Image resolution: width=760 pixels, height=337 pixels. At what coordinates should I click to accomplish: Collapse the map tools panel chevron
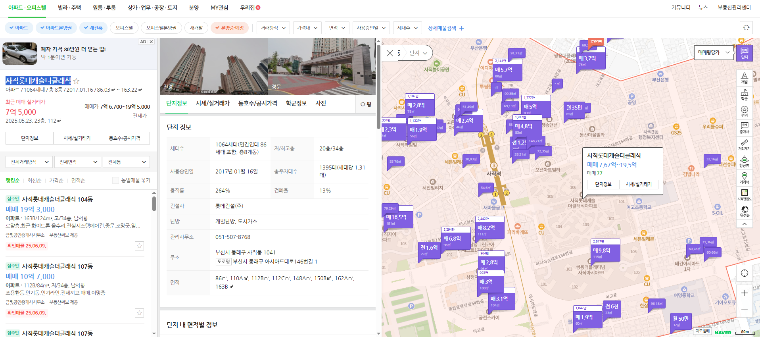click(x=744, y=224)
